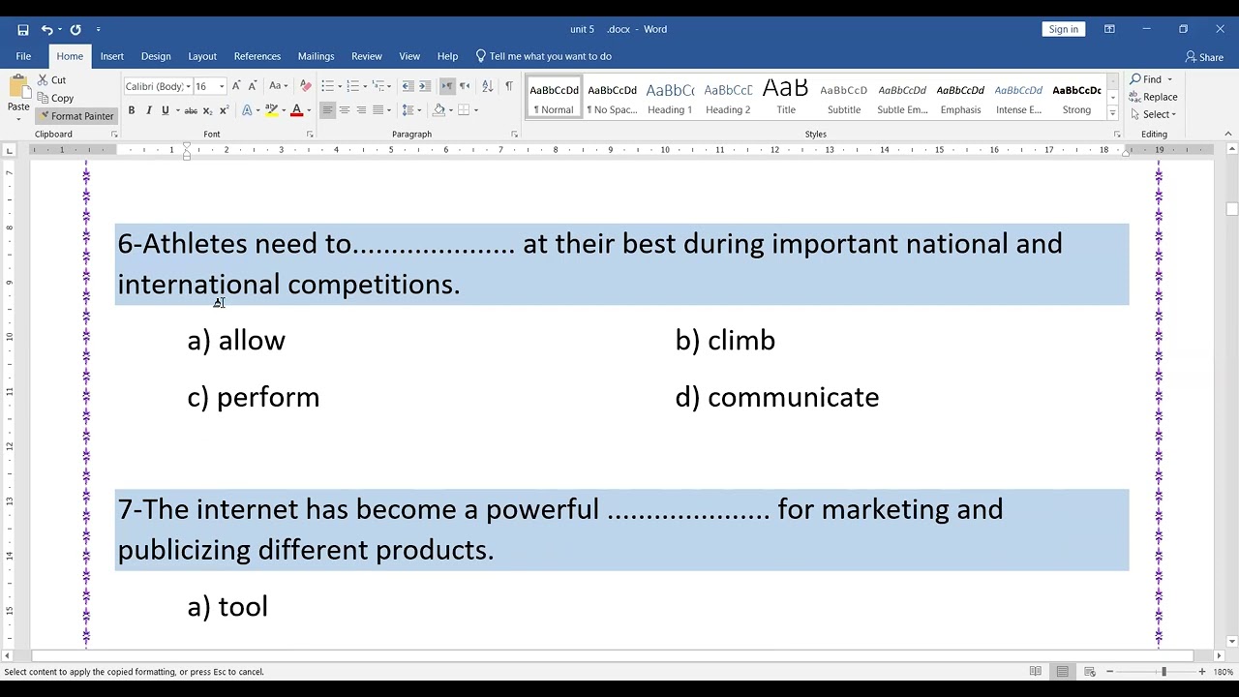Redo the last action
This screenshot has width=1239, height=697.
click(x=76, y=29)
